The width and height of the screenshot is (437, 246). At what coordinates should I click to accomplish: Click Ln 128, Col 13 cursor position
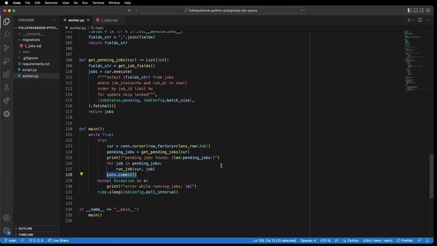click(x=274, y=241)
